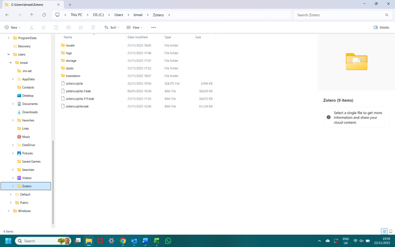Select the translators folder
Image resolution: width=395 pixels, height=247 pixels.
pyautogui.click(x=73, y=76)
